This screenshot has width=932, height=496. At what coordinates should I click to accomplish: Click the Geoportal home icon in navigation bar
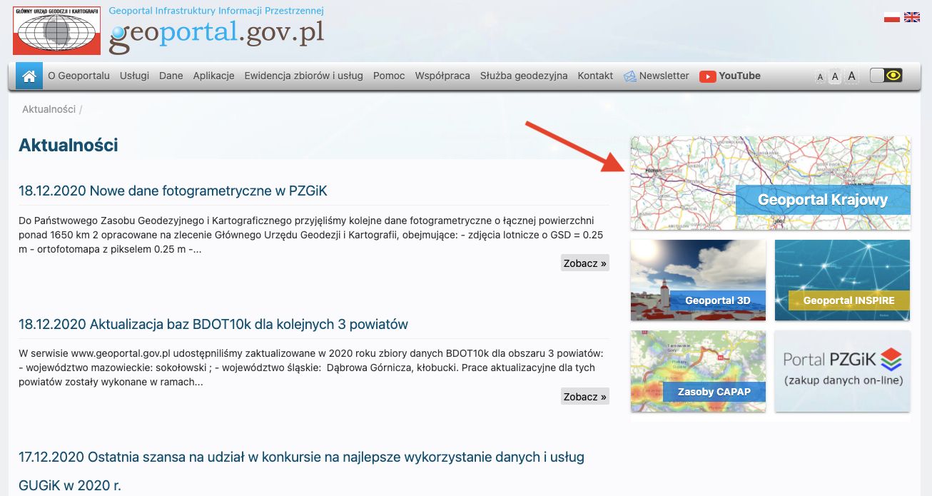(x=29, y=75)
